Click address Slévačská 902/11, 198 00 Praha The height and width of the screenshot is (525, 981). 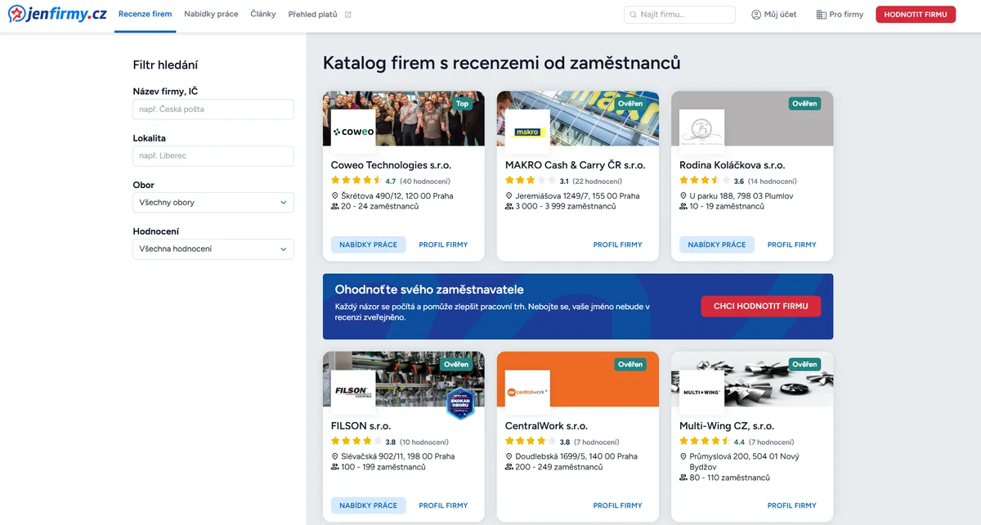(x=399, y=456)
